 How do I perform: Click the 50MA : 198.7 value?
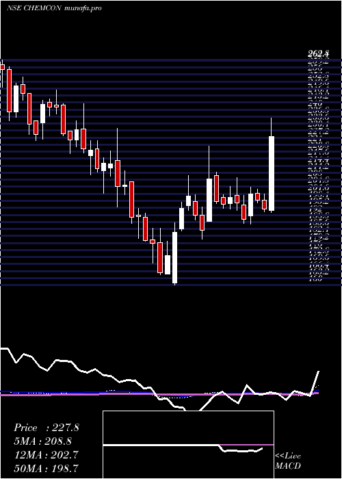click(46, 468)
